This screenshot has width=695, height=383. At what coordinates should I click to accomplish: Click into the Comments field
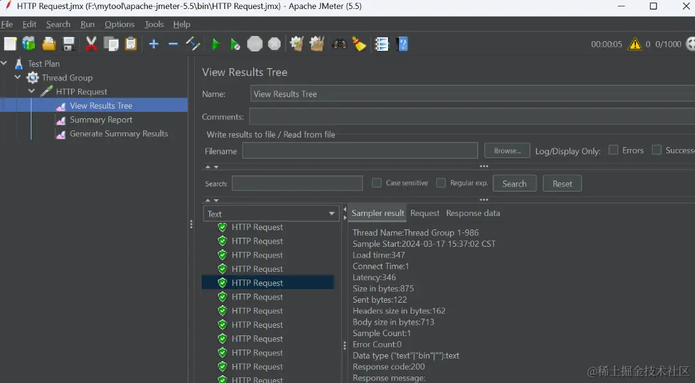click(x=472, y=117)
